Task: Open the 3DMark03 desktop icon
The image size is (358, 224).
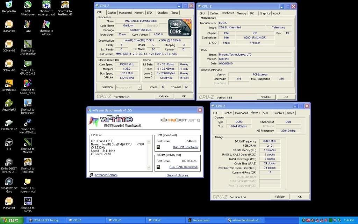Action: (9, 24)
